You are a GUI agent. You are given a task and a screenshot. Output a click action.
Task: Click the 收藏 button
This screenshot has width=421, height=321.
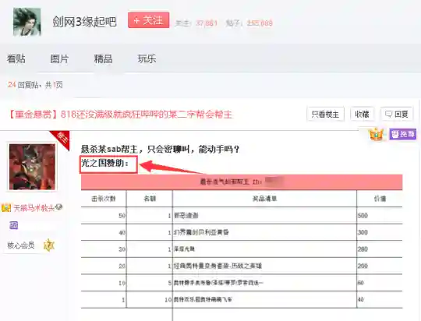(362, 114)
